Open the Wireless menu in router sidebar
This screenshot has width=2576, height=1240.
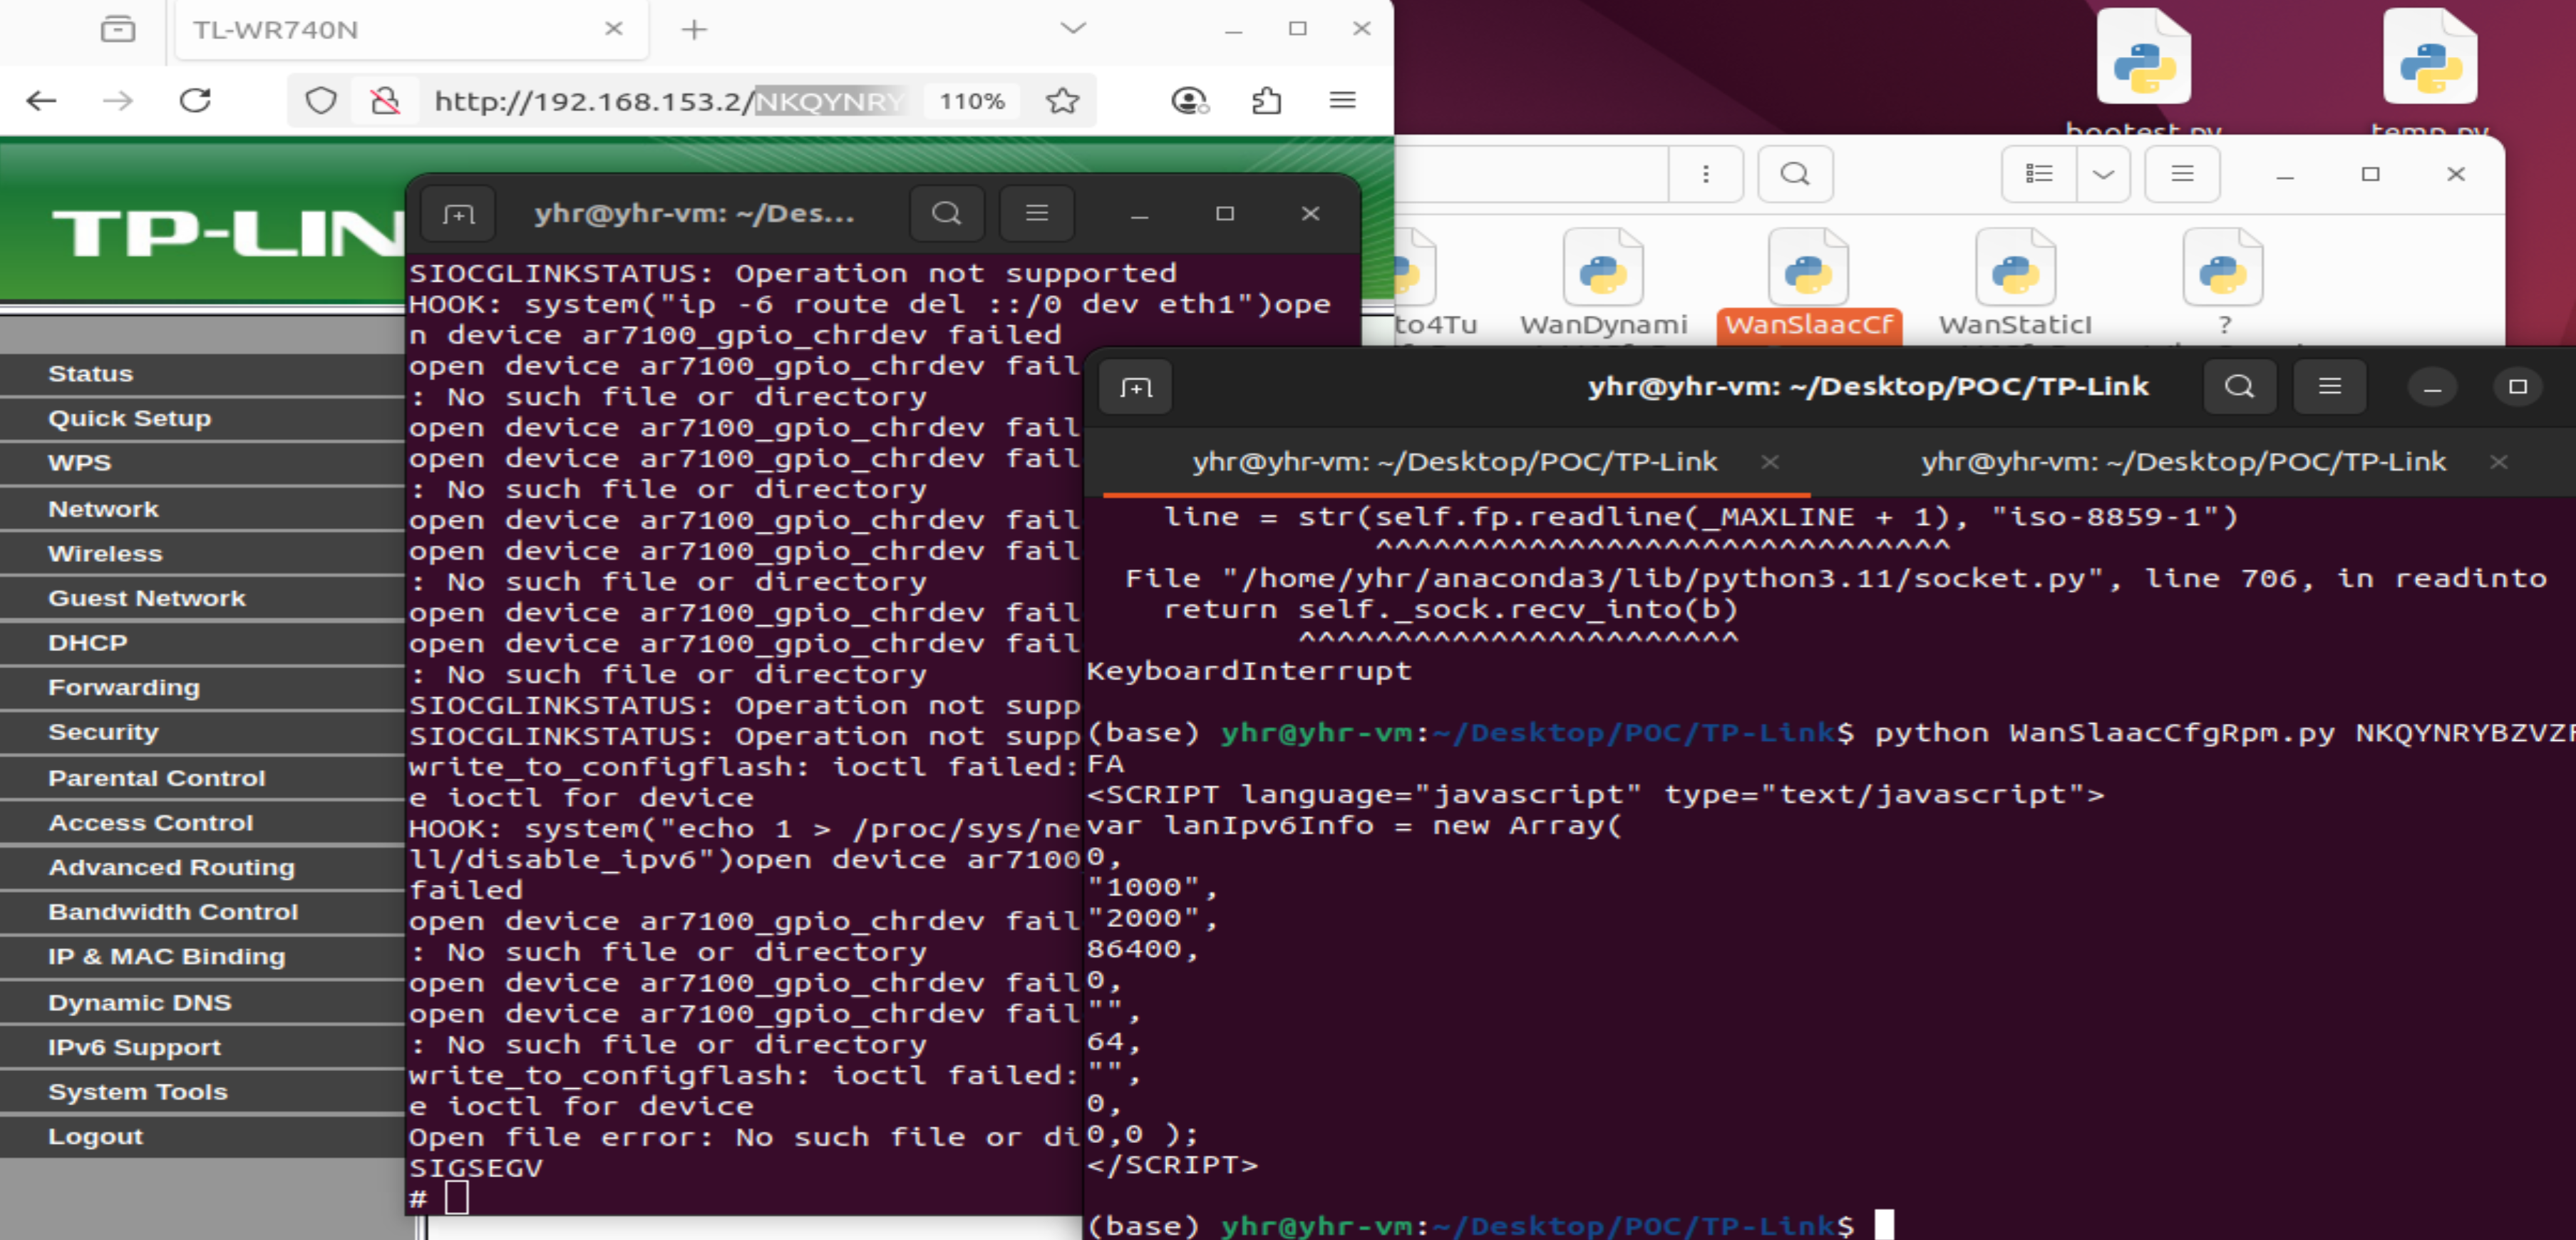[105, 553]
